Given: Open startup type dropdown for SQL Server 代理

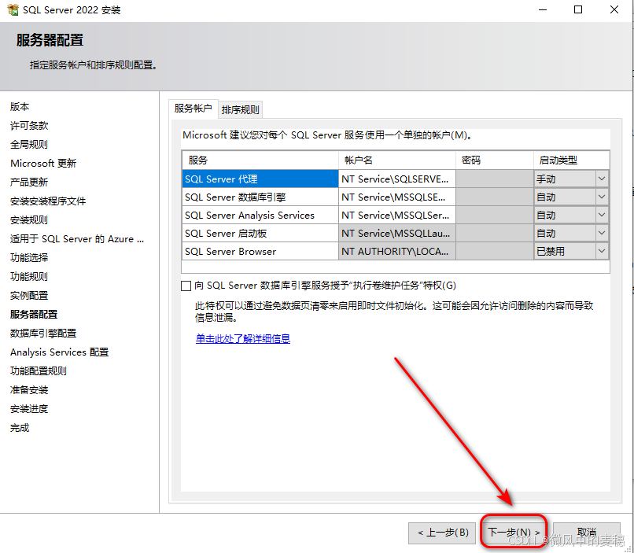Looking at the screenshot, I should (602, 179).
